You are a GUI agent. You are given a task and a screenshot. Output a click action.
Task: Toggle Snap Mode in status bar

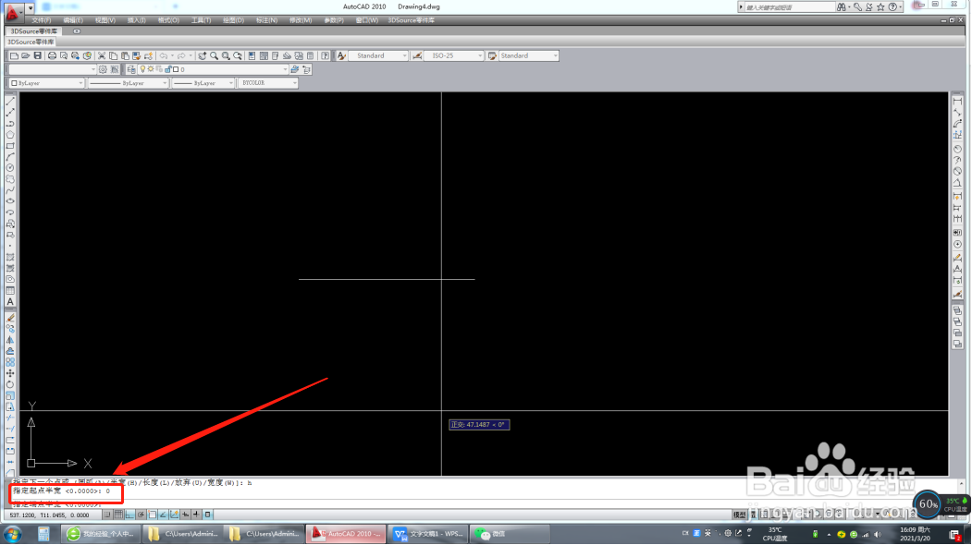pos(107,514)
